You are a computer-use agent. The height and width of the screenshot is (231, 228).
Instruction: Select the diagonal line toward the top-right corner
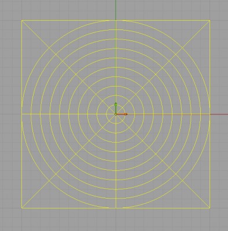point(163,67)
